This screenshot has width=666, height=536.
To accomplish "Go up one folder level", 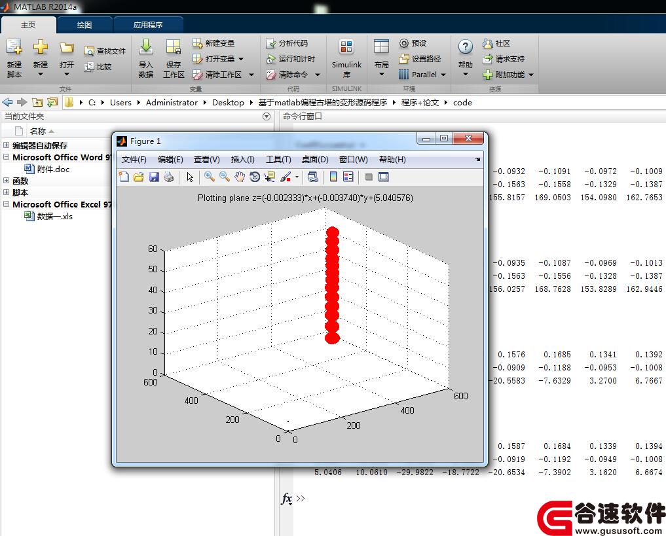I will pyautogui.click(x=37, y=102).
